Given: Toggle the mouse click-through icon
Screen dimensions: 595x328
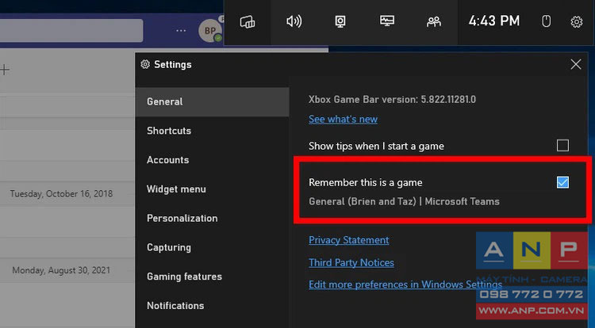Looking at the screenshot, I should pos(546,21).
